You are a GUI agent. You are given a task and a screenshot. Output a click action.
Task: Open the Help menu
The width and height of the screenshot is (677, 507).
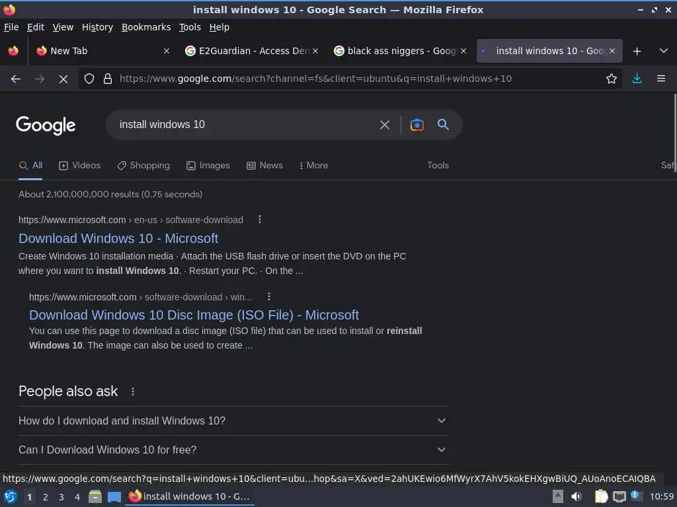coord(219,27)
